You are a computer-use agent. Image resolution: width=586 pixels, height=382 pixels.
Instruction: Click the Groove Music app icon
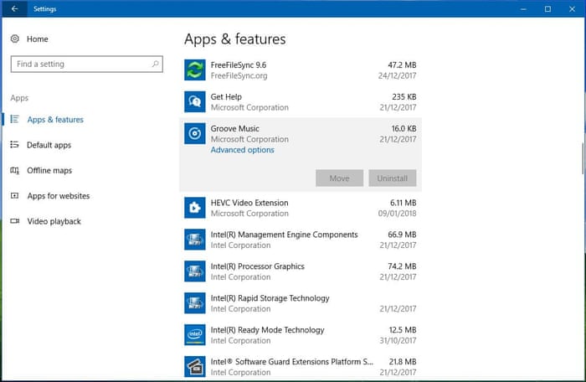point(194,133)
